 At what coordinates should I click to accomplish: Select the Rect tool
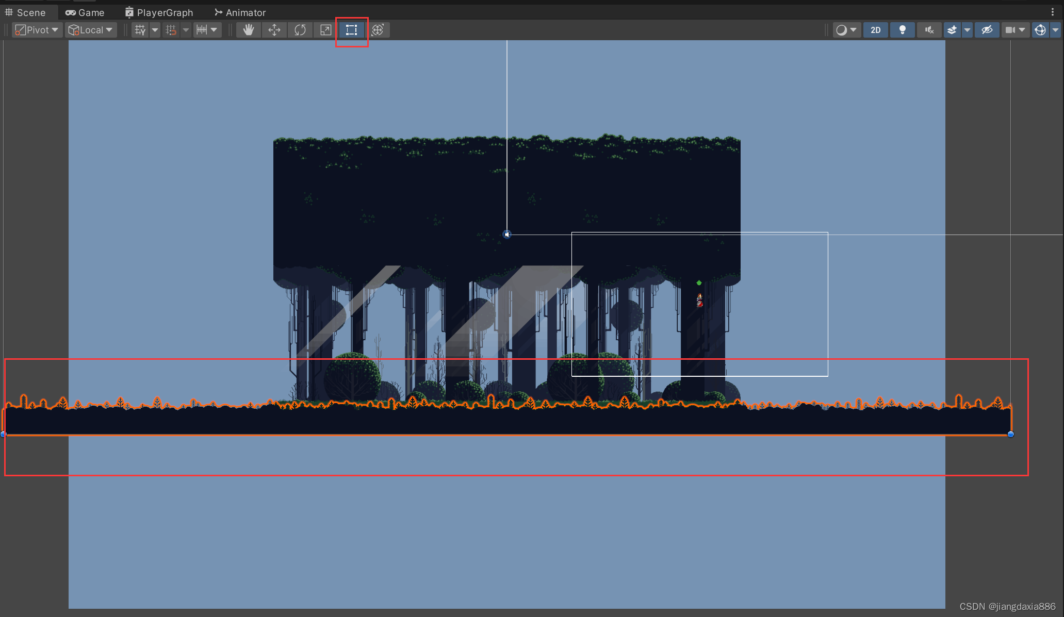click(x=351, y=30)
